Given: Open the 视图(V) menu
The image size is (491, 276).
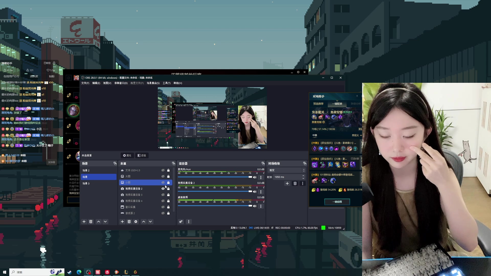Looking at the screenshot, I should (107, 83).
